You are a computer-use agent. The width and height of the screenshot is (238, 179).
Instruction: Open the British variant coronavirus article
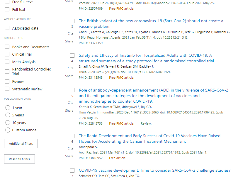tap(151, 24)
